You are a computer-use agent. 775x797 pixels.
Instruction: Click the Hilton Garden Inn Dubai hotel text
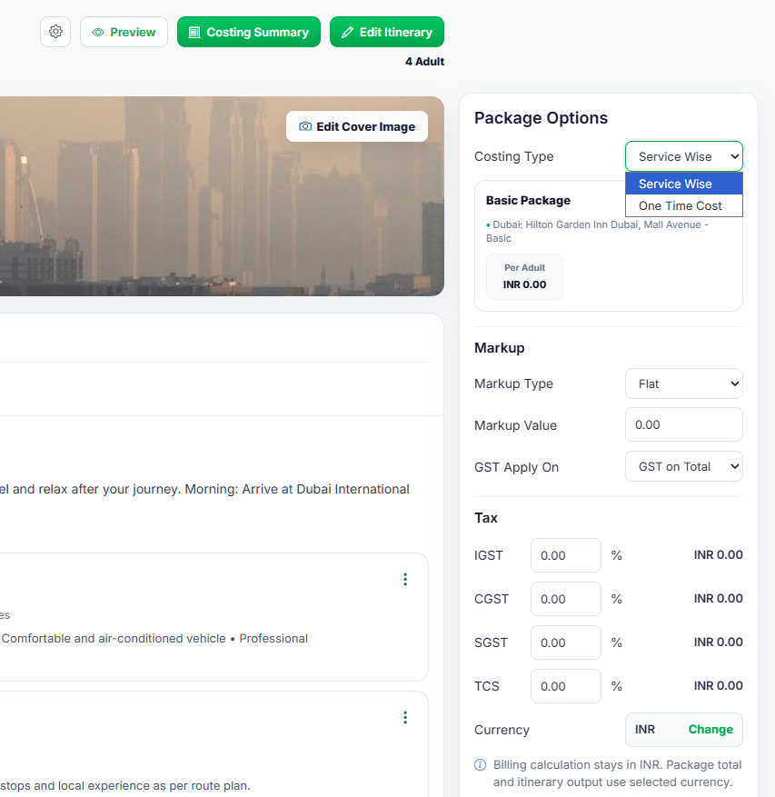[x=597, y=231]
